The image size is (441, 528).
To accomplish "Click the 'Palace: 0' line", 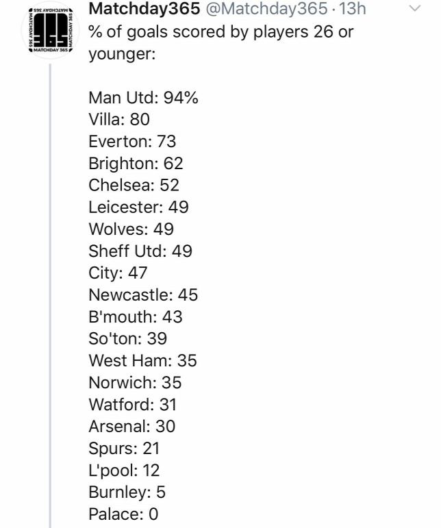I will 123,514.
